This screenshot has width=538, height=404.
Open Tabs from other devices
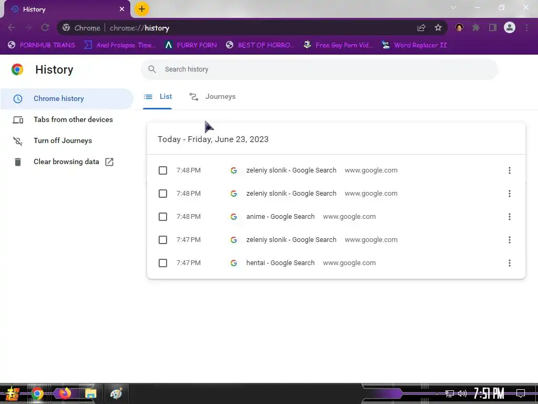click(67, 119)
